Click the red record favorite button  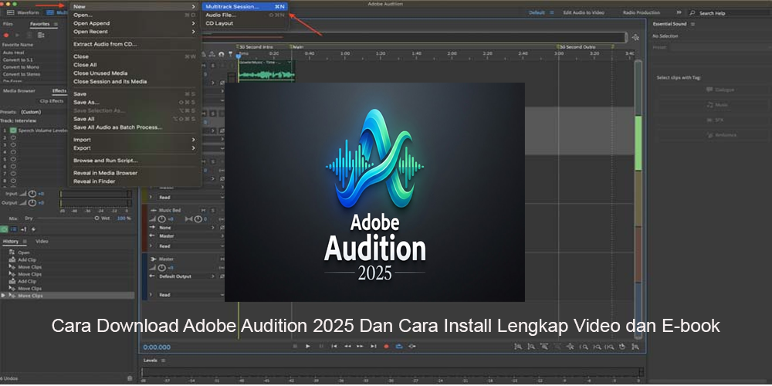(x=6, y=36)
